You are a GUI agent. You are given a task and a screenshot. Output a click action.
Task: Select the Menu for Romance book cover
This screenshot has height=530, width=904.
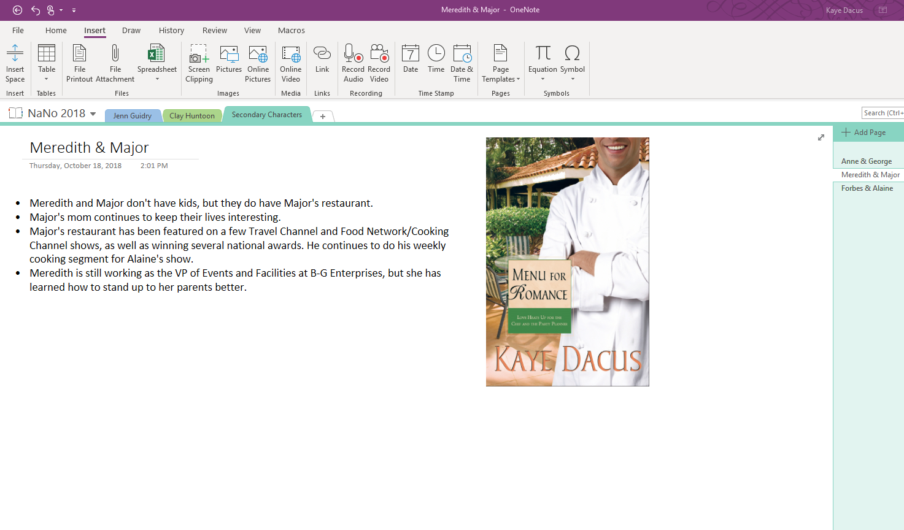pos(567,262)
